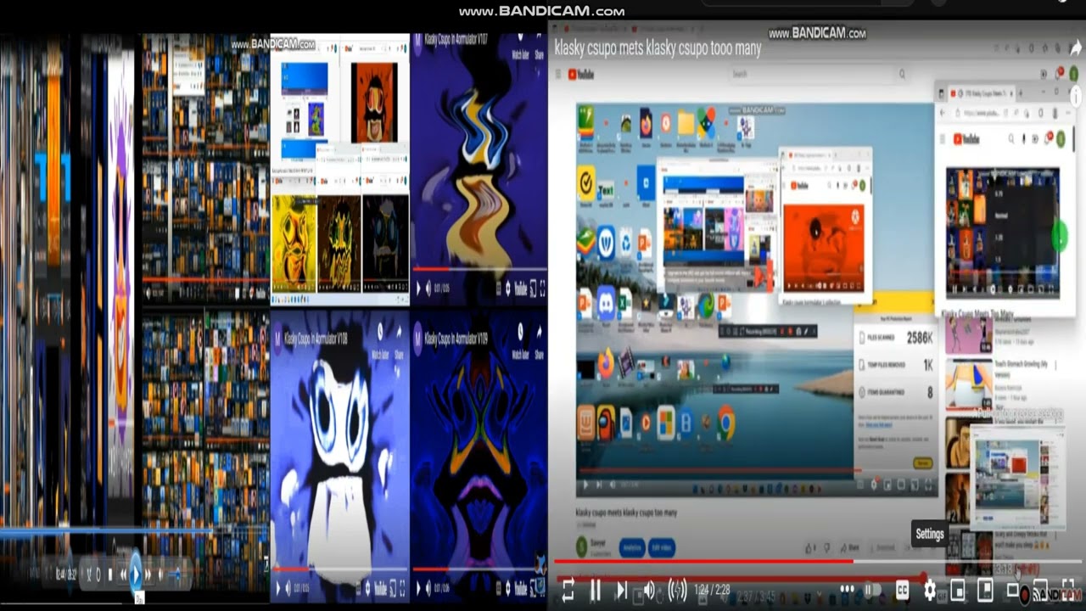The height and width of the screenshot is (611, 1086).
Task: Fullscreen the V108 embedded video
Action: 400,587
